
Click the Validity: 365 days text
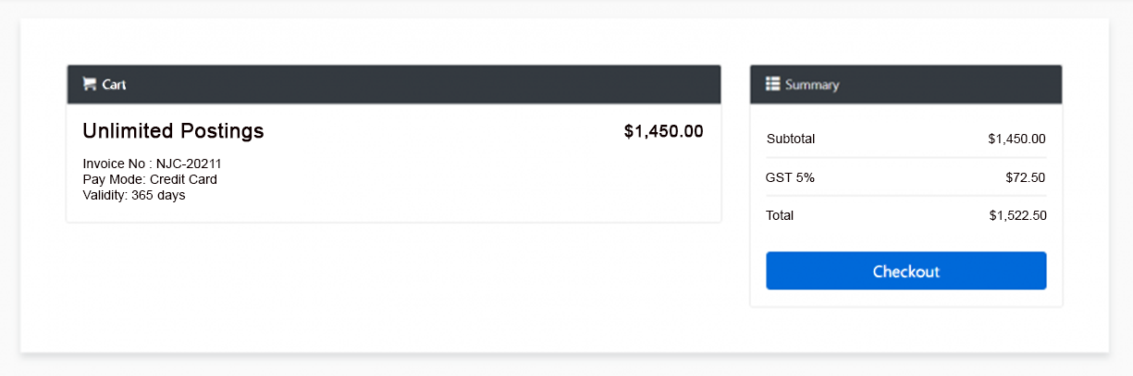134,195
